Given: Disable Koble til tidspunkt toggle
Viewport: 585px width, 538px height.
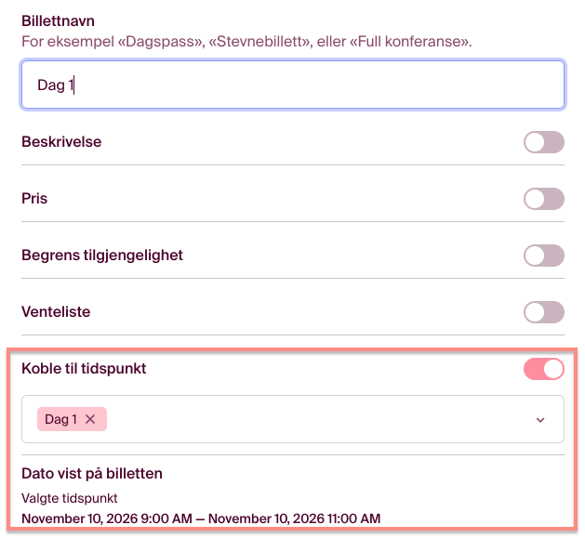Looking at the screenshot, I should pos(543,369).
